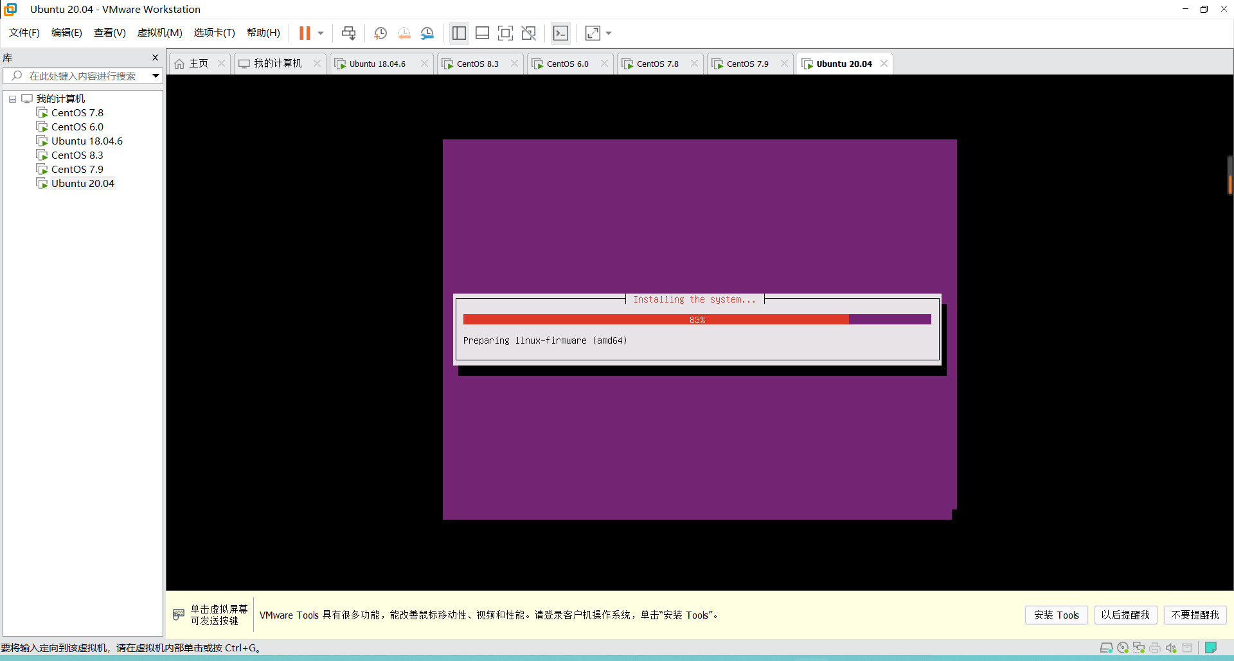Expand the stretch guest dropdown arrow
Viewport: 1234px width, 661px height.
coord(609,33)
